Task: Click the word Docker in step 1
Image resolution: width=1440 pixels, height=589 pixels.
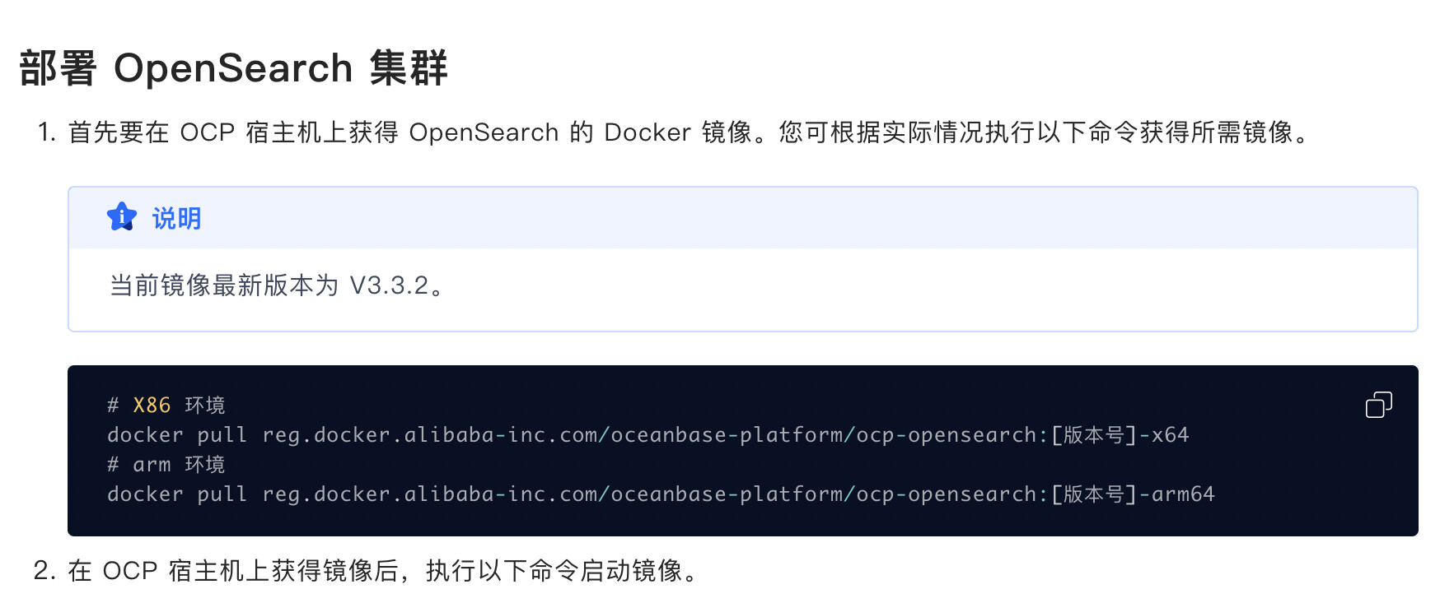Action: (648, 132)
